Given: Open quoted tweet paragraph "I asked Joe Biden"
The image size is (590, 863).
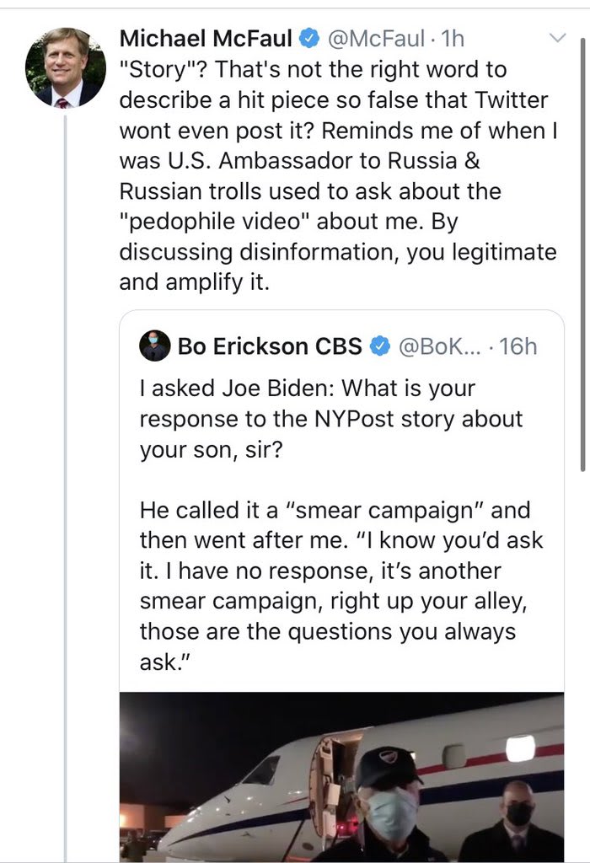Looking at the screenshot, I should pyautogui.click(x=330, y=420).
